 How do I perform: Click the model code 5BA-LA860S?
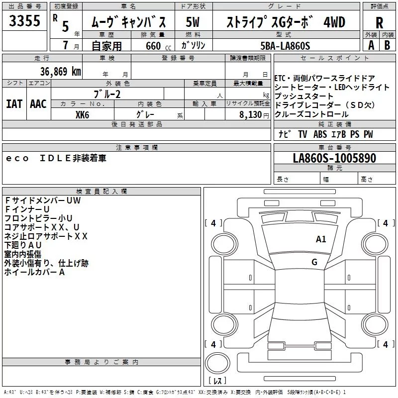point(285,46)
